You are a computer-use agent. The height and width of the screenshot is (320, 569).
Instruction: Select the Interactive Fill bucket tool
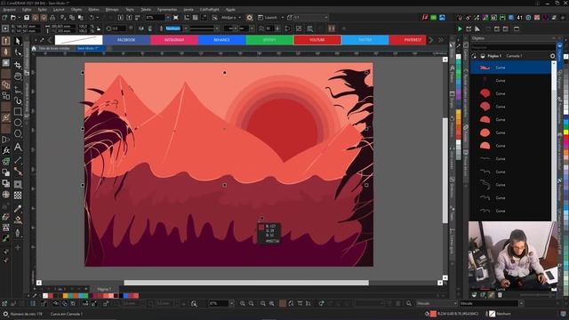click(18, 220)
